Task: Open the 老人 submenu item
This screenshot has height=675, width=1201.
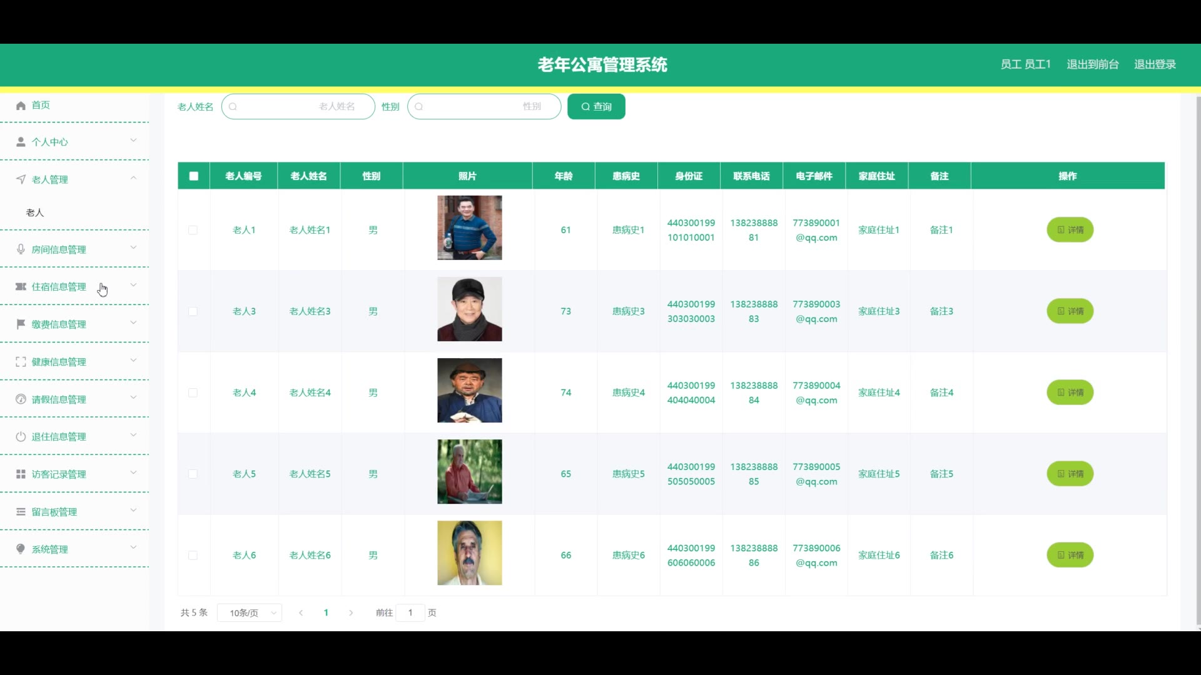Action: point(35,212)
